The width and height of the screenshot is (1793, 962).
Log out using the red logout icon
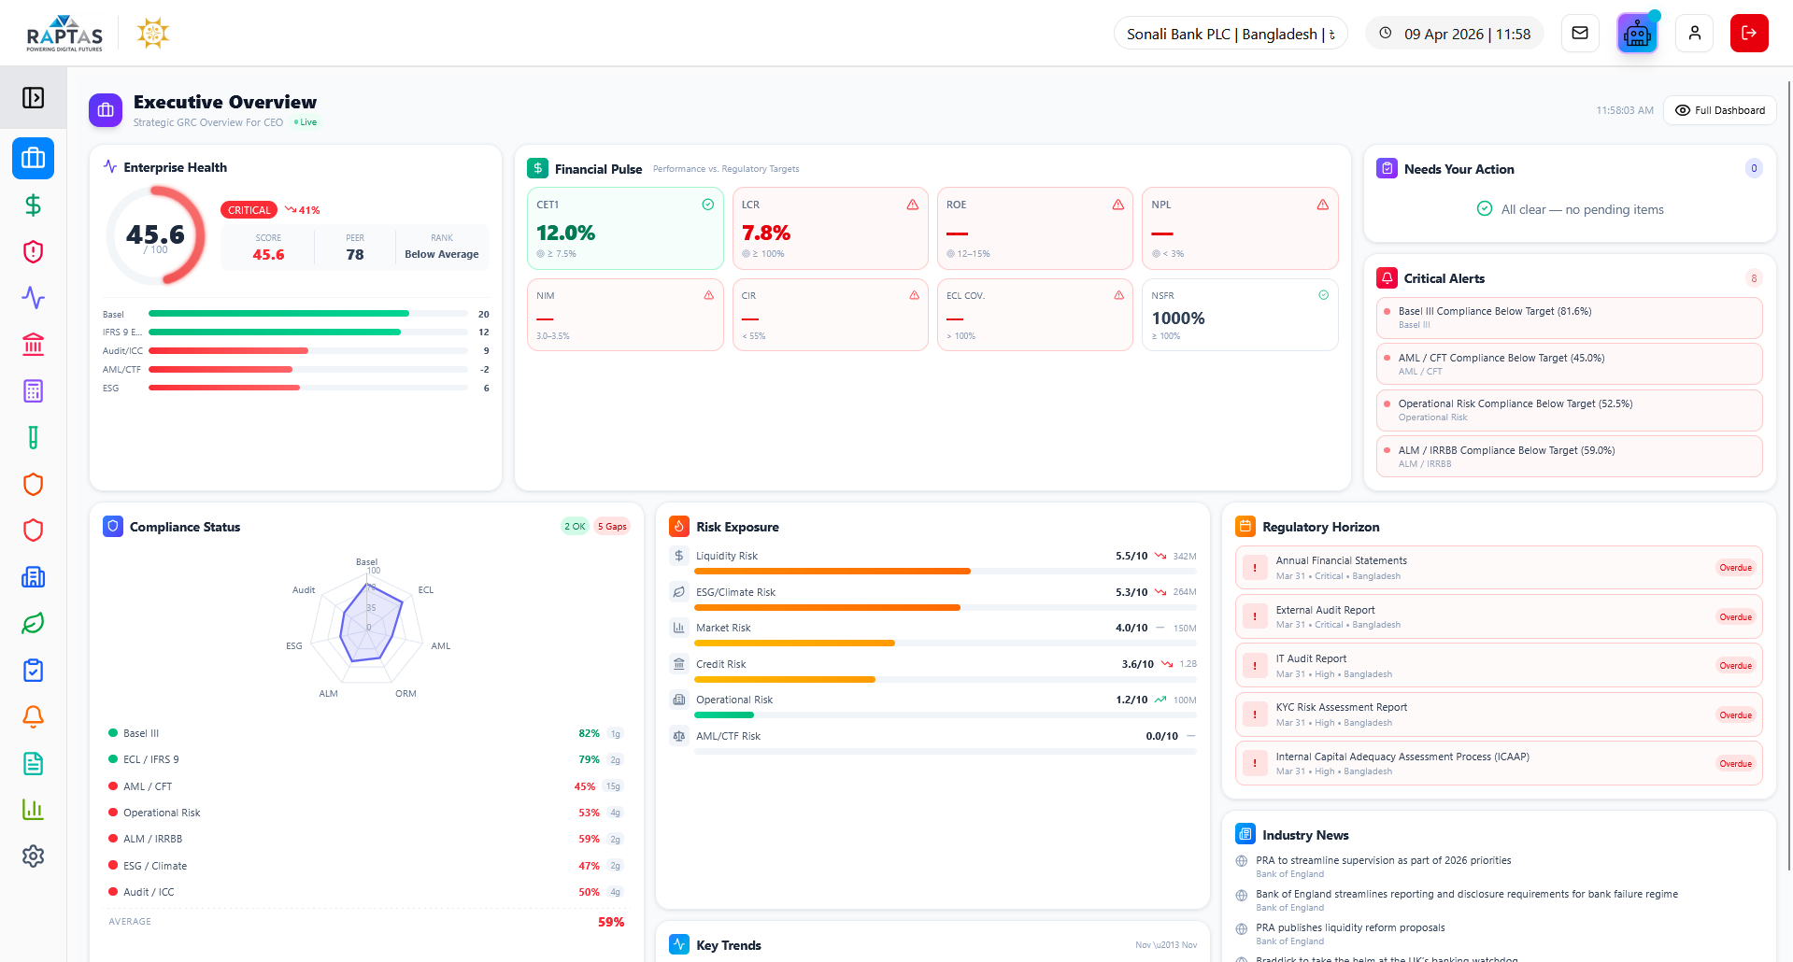(x=1748, y=33)
